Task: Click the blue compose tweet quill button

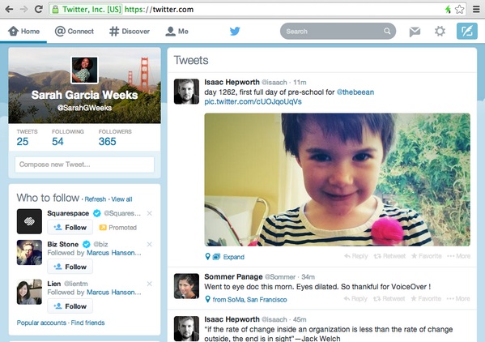Action: (x=467, y=32)
